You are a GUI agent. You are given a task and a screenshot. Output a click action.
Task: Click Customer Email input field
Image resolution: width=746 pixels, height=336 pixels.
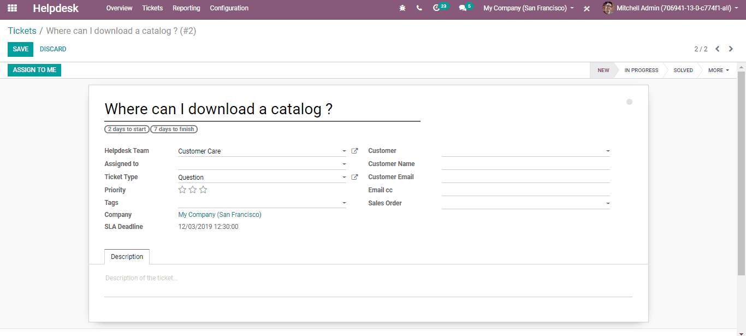click(525, 177)
